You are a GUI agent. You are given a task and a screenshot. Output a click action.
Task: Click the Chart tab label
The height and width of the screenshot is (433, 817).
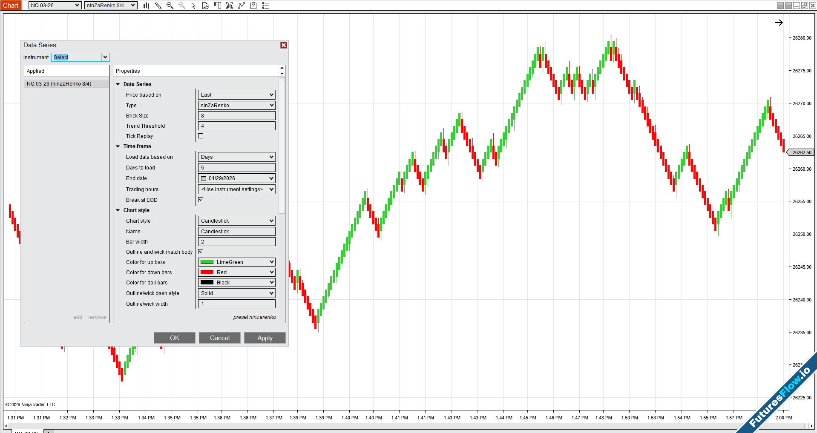point(11,6)
